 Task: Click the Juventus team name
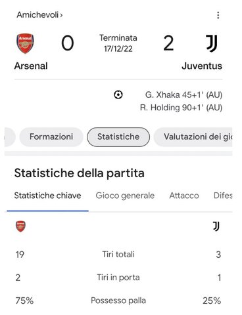click(202, 66)
